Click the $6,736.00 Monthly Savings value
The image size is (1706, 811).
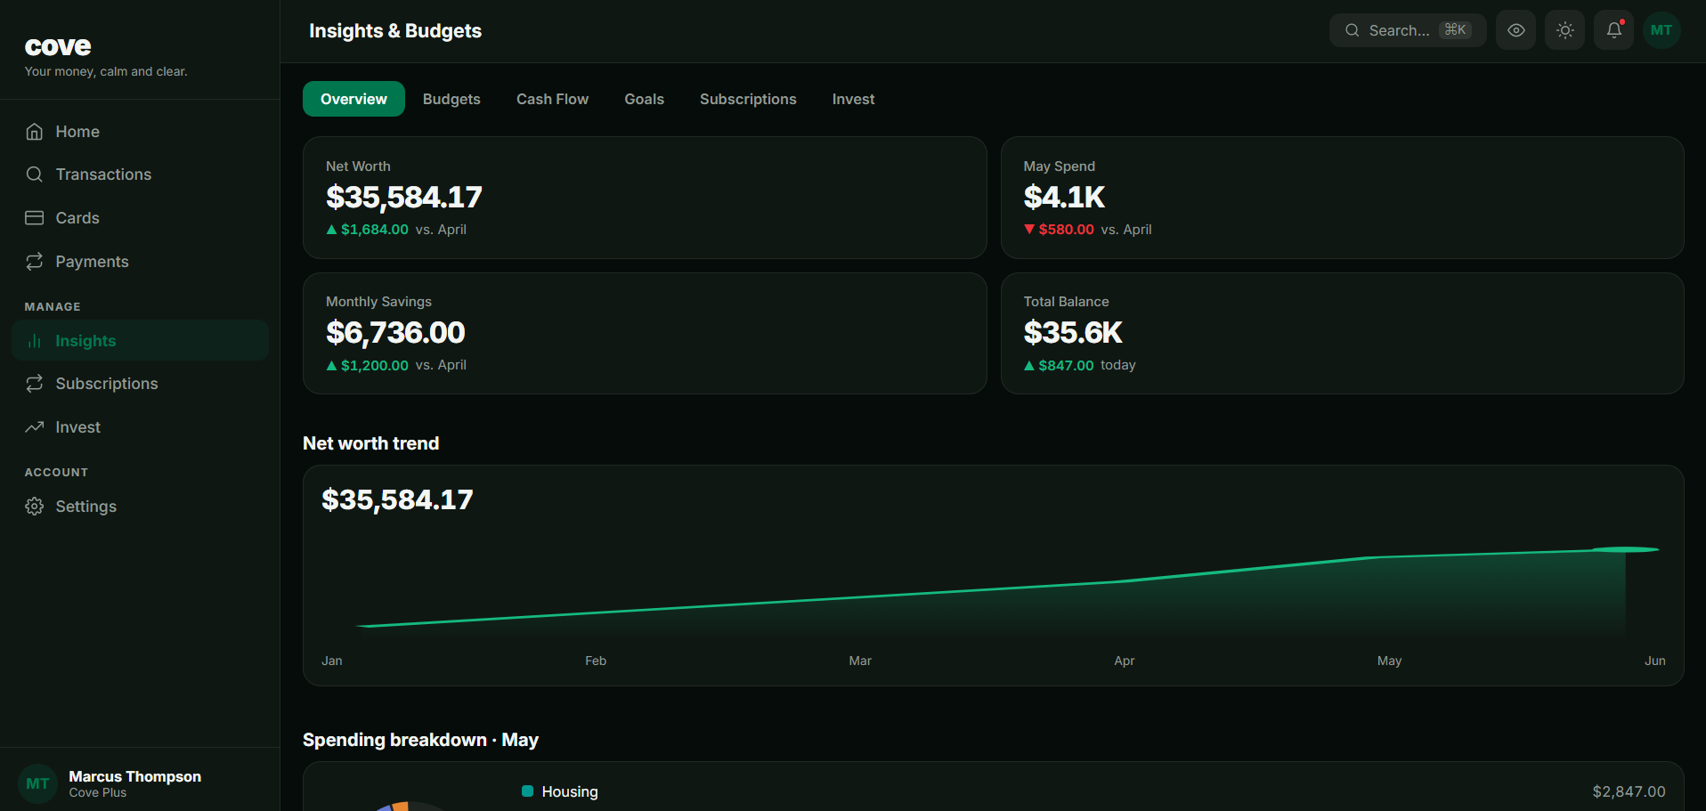tap(395, 332)
